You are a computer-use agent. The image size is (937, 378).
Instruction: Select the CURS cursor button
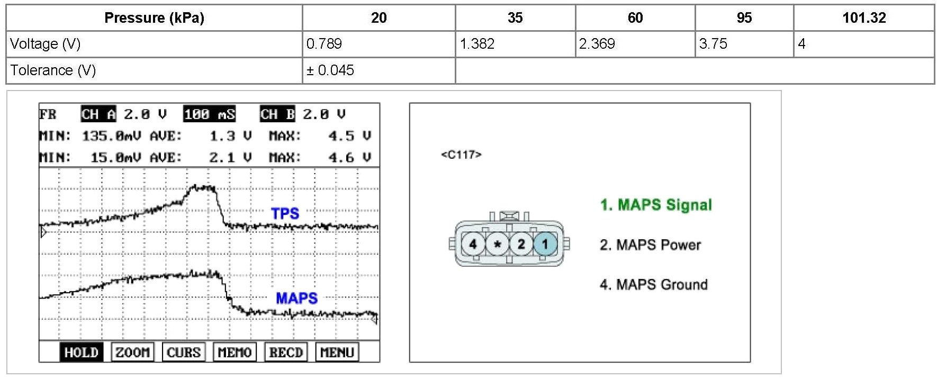tap(183, 353)
